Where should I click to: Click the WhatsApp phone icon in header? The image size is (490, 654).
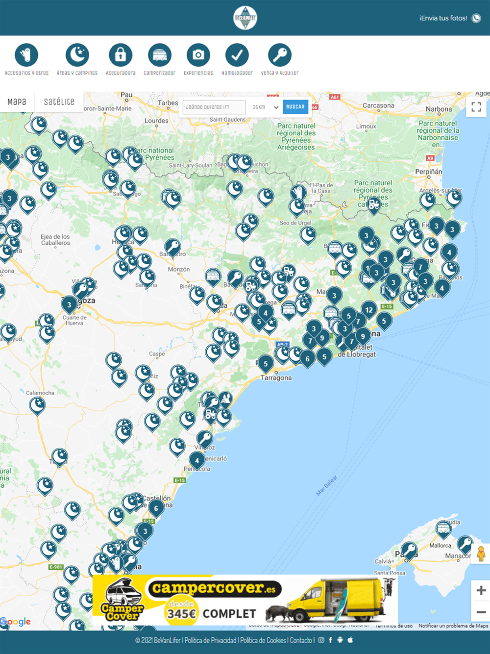tap(476, 18)
